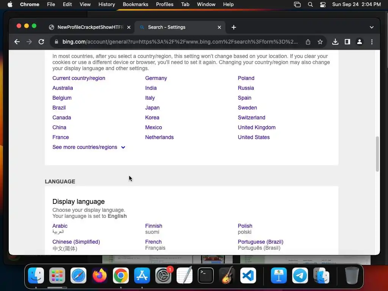Click the page vertical scrollbar thumb

click(x=377, y=154)
